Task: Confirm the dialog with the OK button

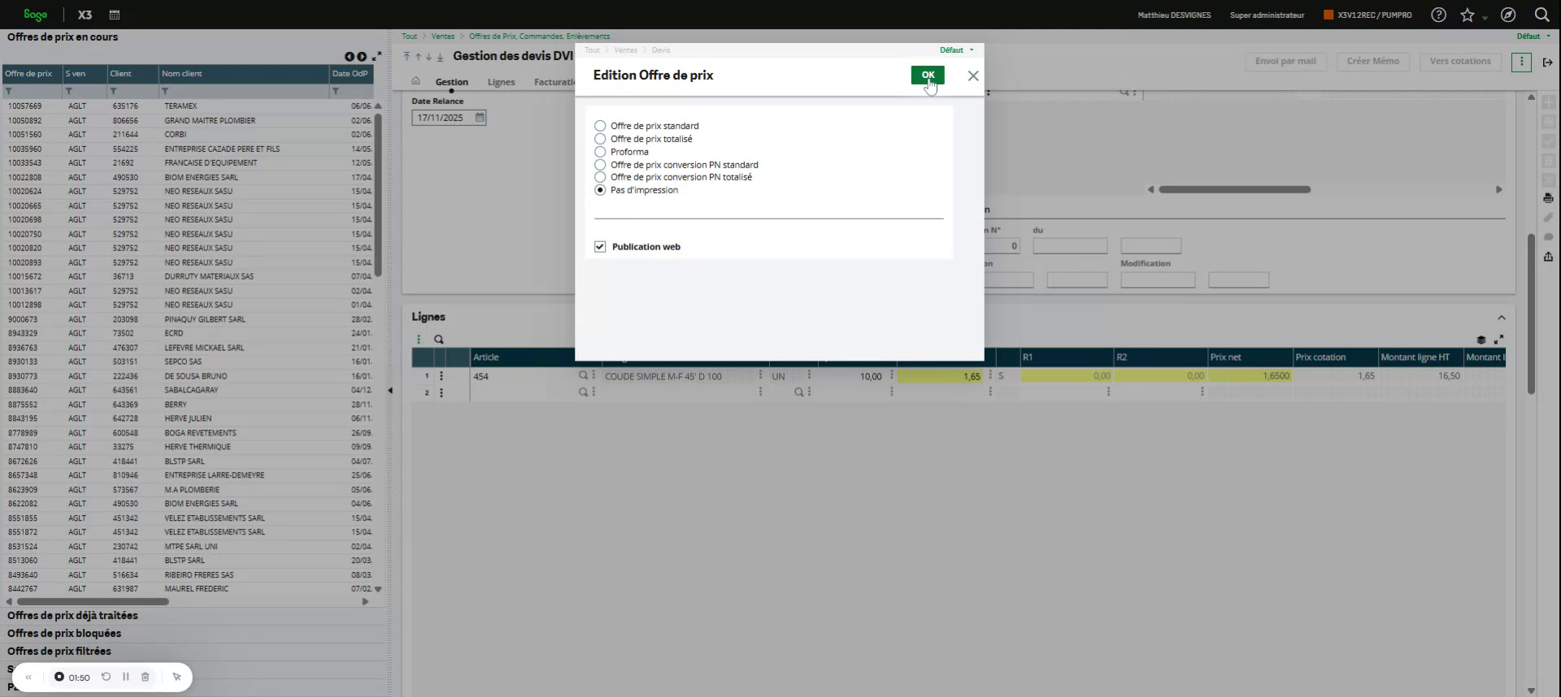Action: (x=928, y=75)
